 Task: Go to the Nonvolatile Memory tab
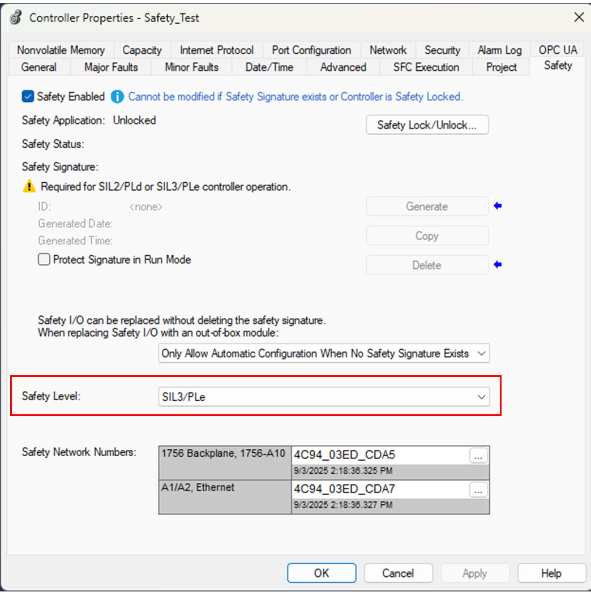pos(61,50)
